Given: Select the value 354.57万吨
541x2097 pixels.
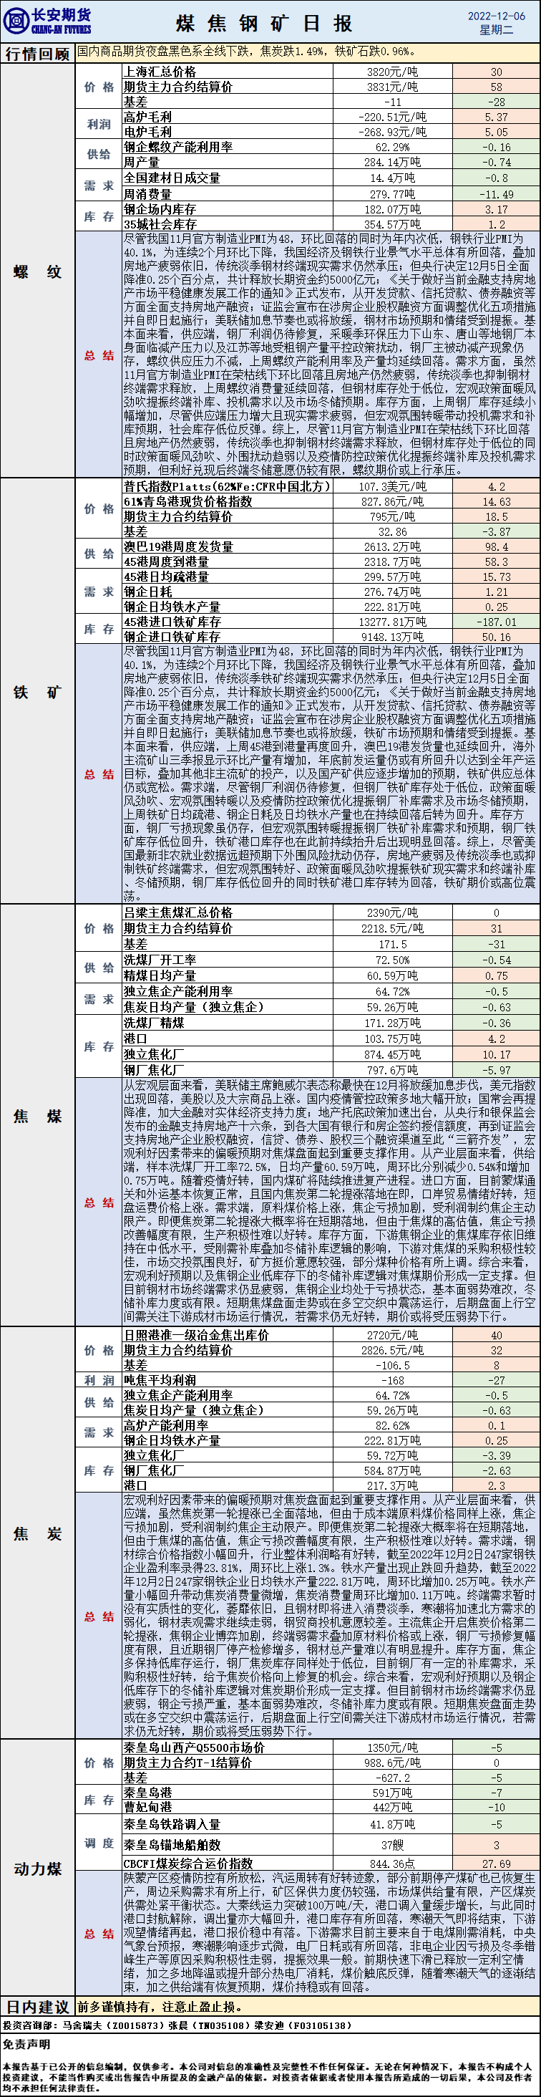Looking at the screenshot, I should (x=392, y=224).
